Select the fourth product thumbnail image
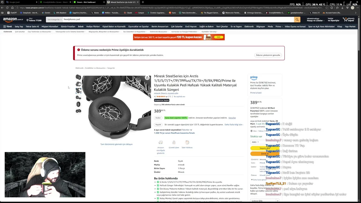The width and height of the screenshot is (361, 203). click(x=78, y=98)
